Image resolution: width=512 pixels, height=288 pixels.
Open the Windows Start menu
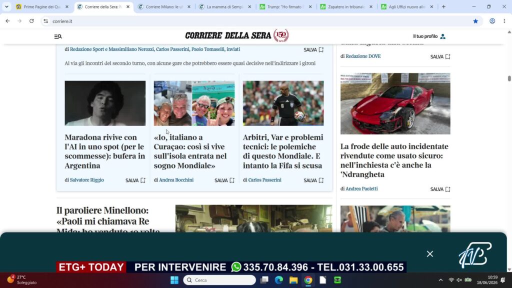coord(174,280)
